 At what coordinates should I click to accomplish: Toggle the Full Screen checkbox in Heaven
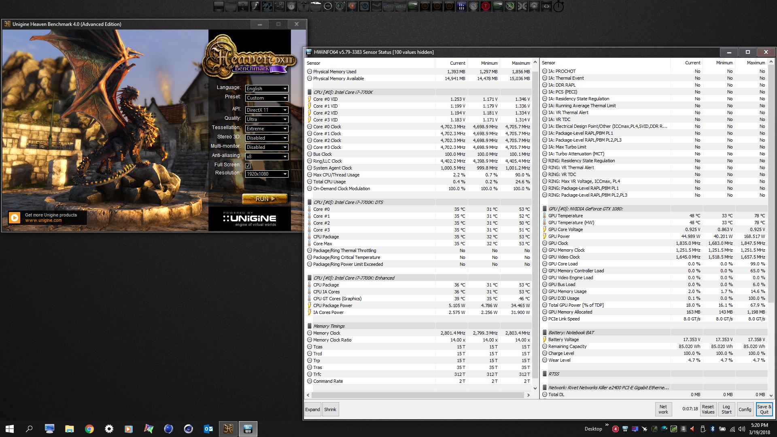248,165
